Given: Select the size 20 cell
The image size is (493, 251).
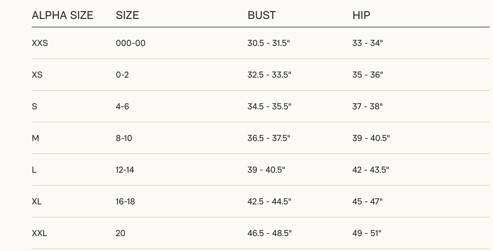Looking at the screenshot, I should [x=120, y=233].
